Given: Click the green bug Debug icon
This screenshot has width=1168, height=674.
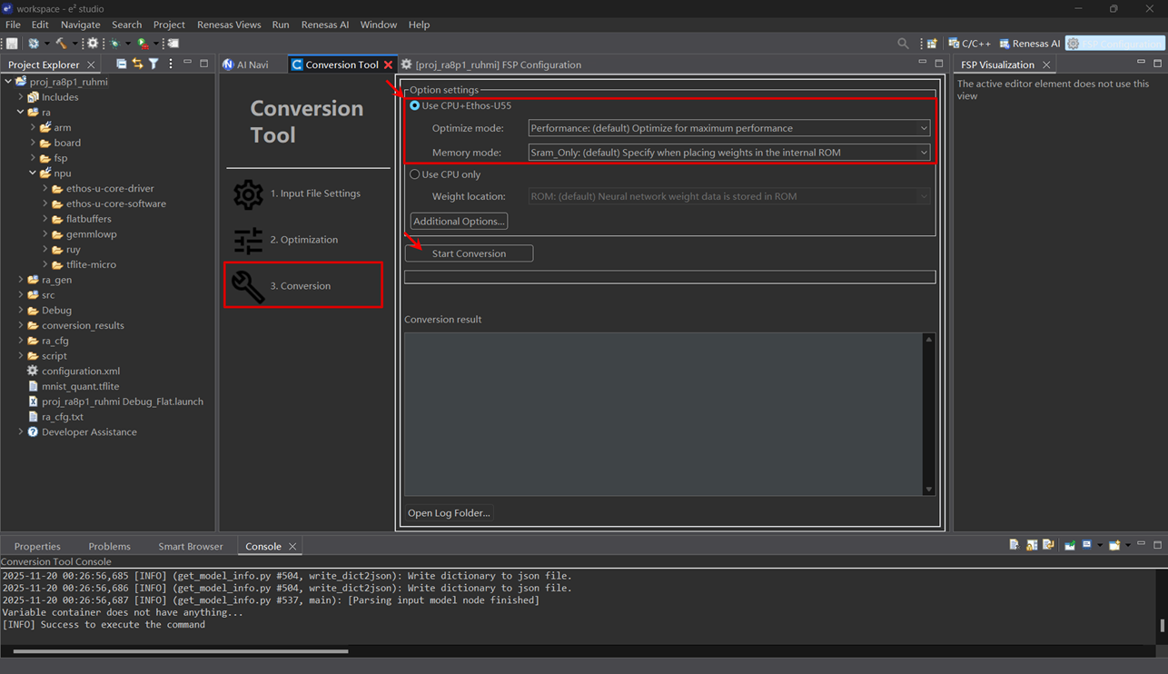Looking at the screenshot, I should 114,44.
